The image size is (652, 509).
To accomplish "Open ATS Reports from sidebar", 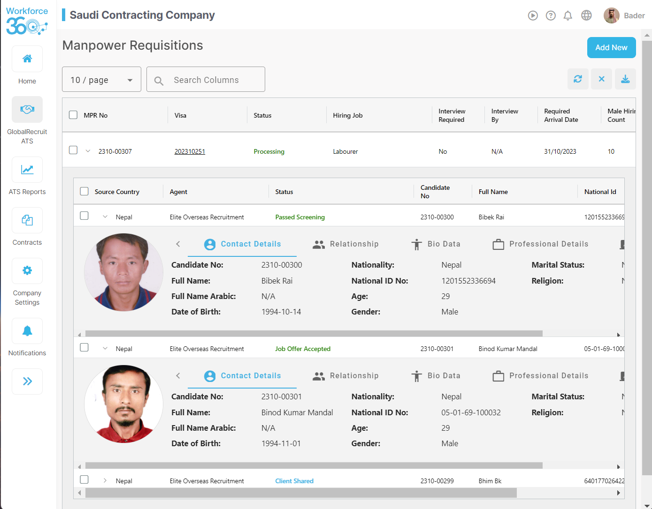I will (27, 176).
